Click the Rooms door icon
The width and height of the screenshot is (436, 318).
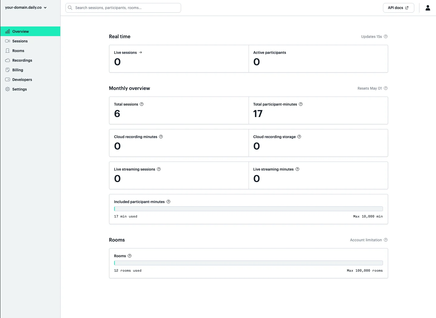click(x=8, y=51)
